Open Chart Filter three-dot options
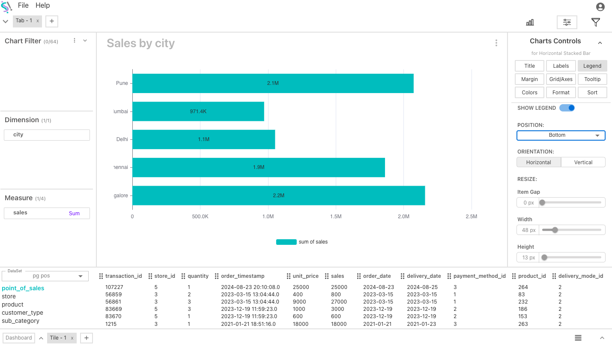 75,40
